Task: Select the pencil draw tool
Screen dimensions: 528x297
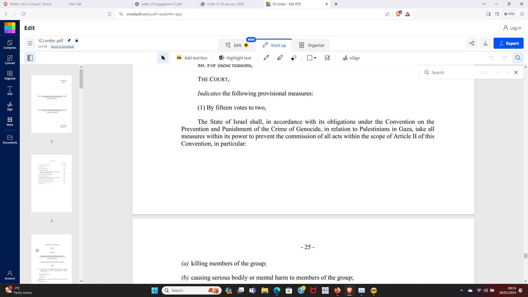Action: [266, 58]
